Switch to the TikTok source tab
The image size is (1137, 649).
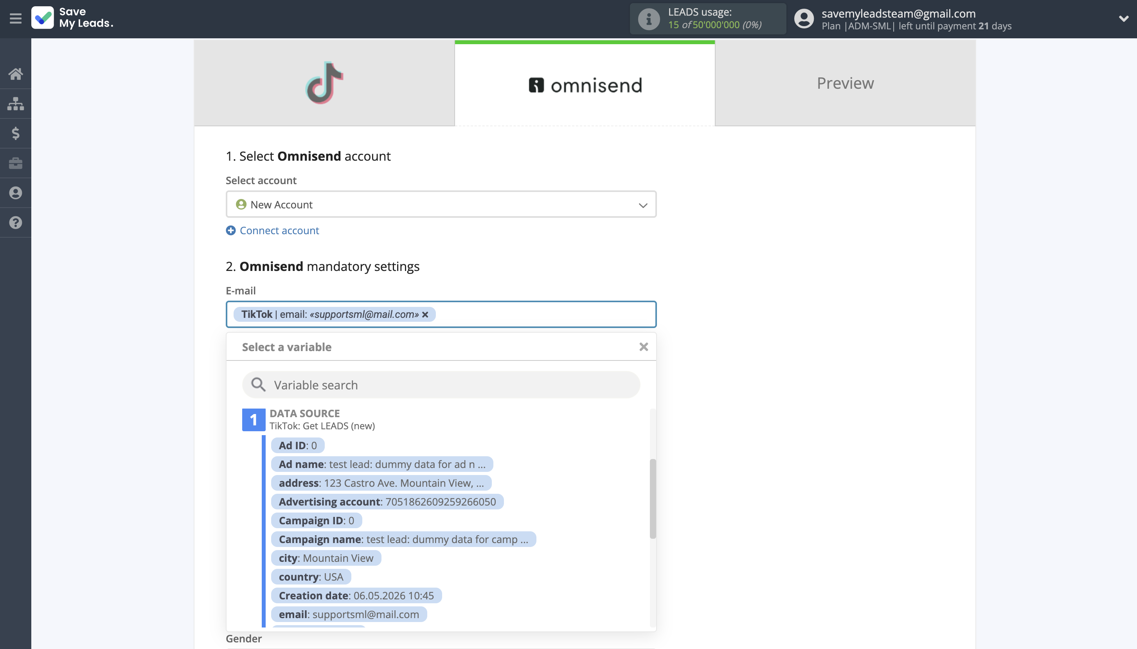point(324,83)
